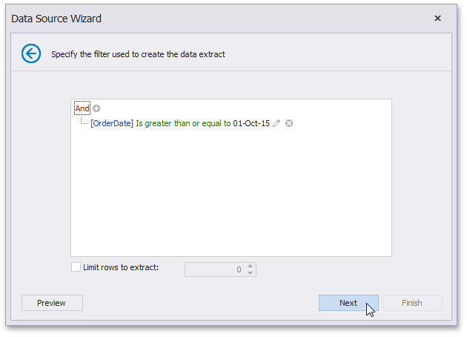
Task: Close the Data Source Wizard dialog
Action: coord(437,18)
